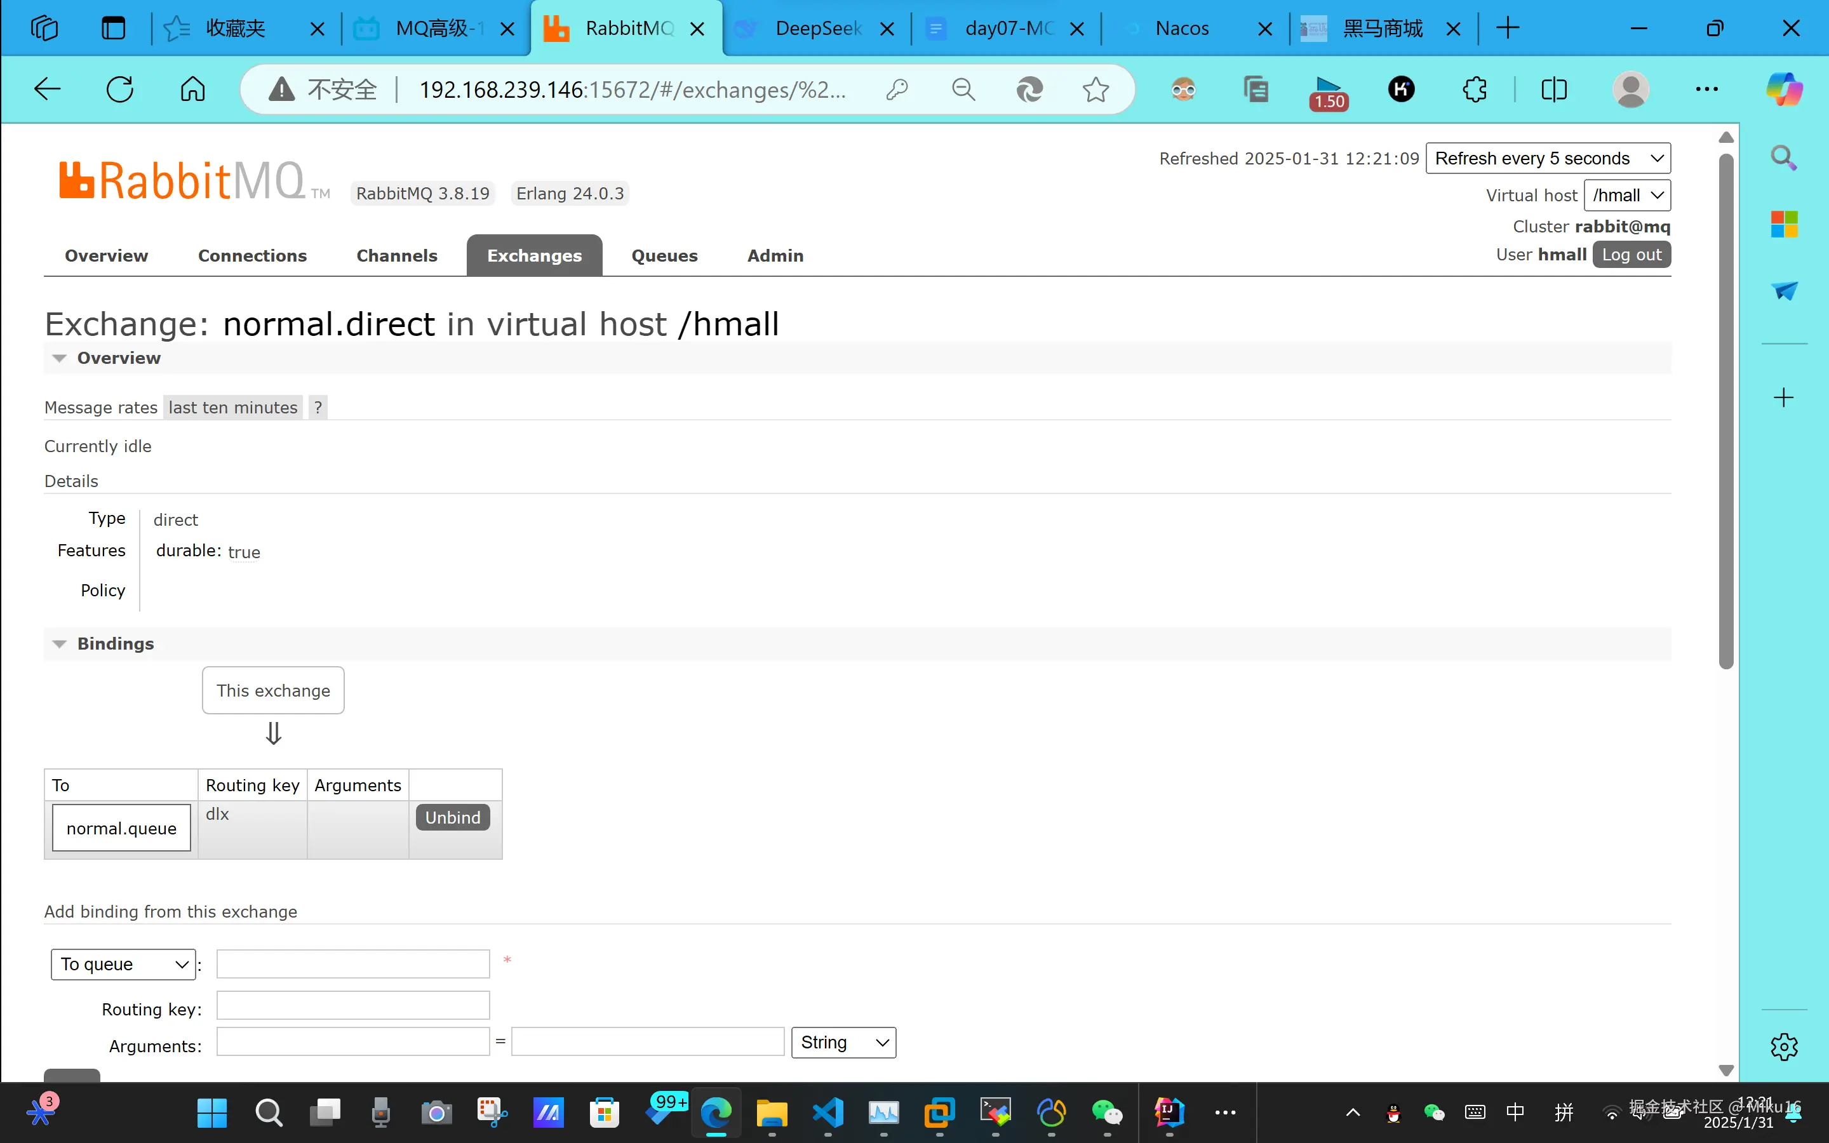Click the Routing key input field
This screenshot has width=1829, height=1143.
point(353,1005)
